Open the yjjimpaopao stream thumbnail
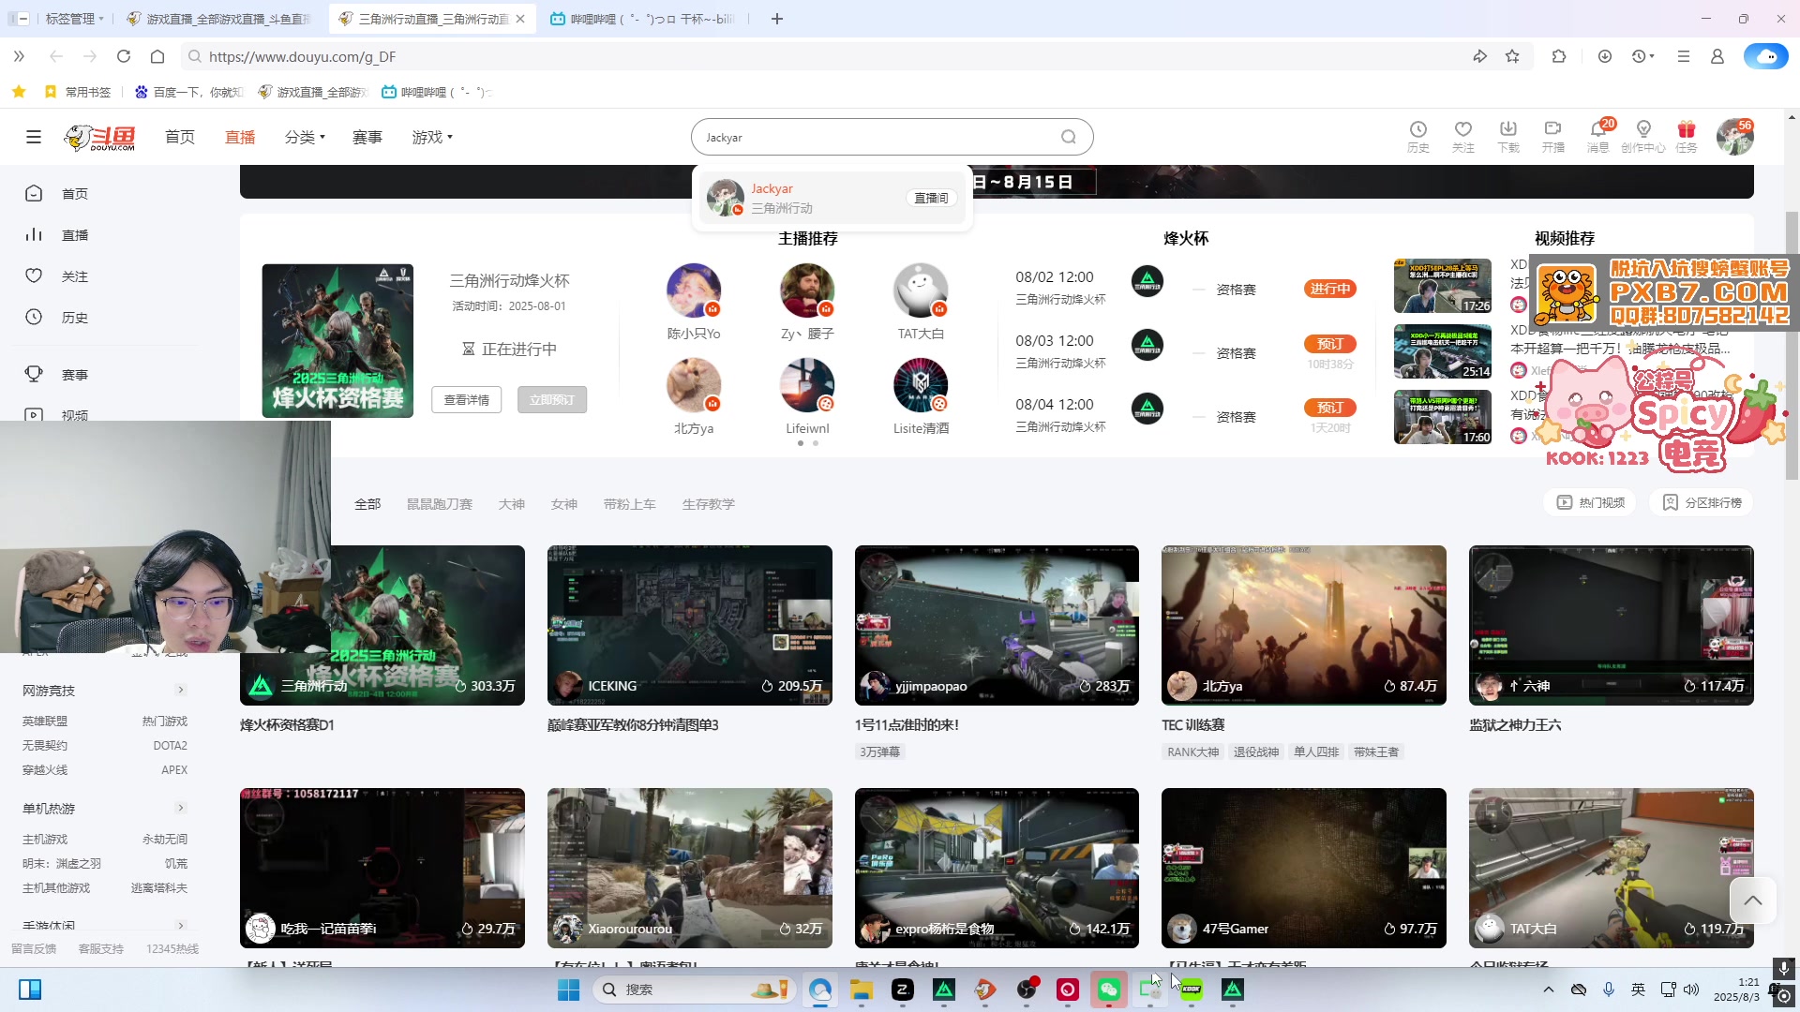This screenshot has width=1800, height=1012. pos(997,626)
